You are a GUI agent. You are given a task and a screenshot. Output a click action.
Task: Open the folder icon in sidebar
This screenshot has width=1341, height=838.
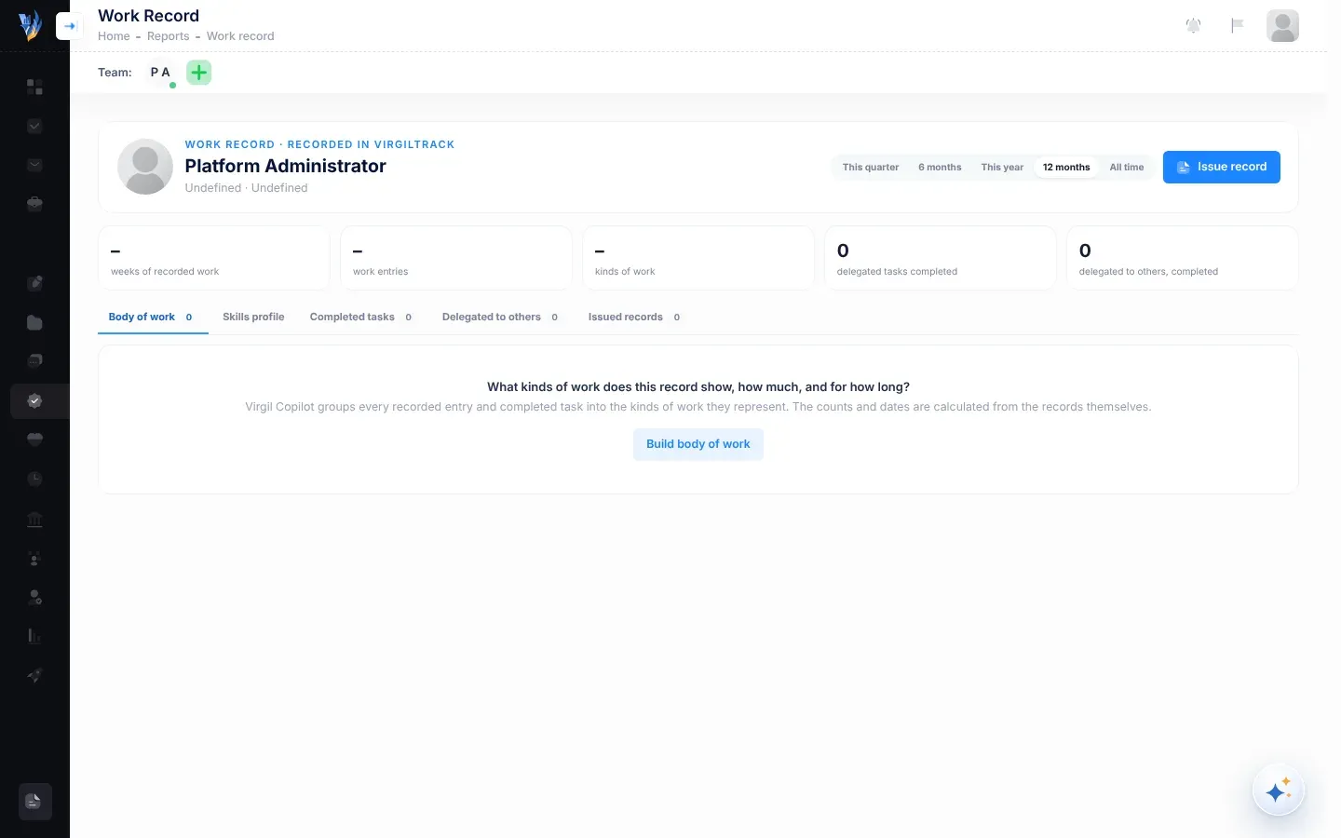pyautogui.click(x=34, y=322)
